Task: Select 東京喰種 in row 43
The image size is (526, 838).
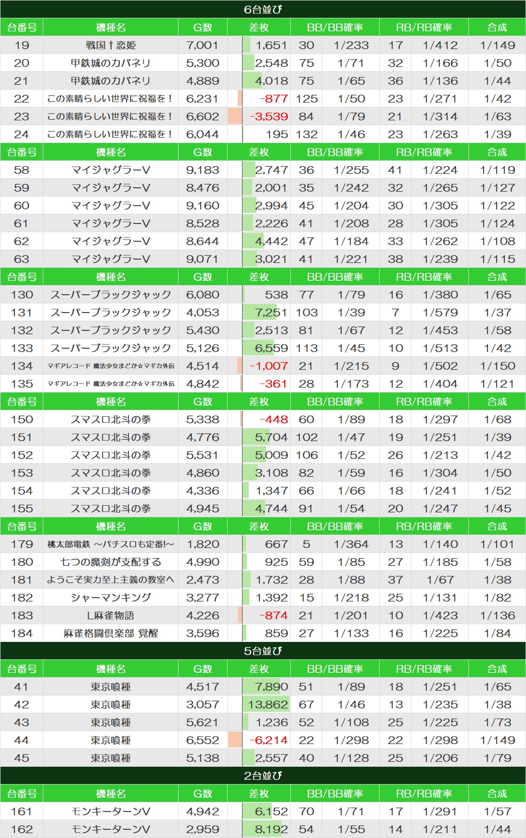Action: (111, 722)
